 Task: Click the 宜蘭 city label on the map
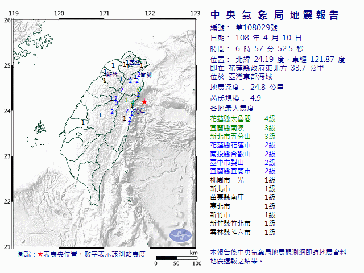(144, 75)
